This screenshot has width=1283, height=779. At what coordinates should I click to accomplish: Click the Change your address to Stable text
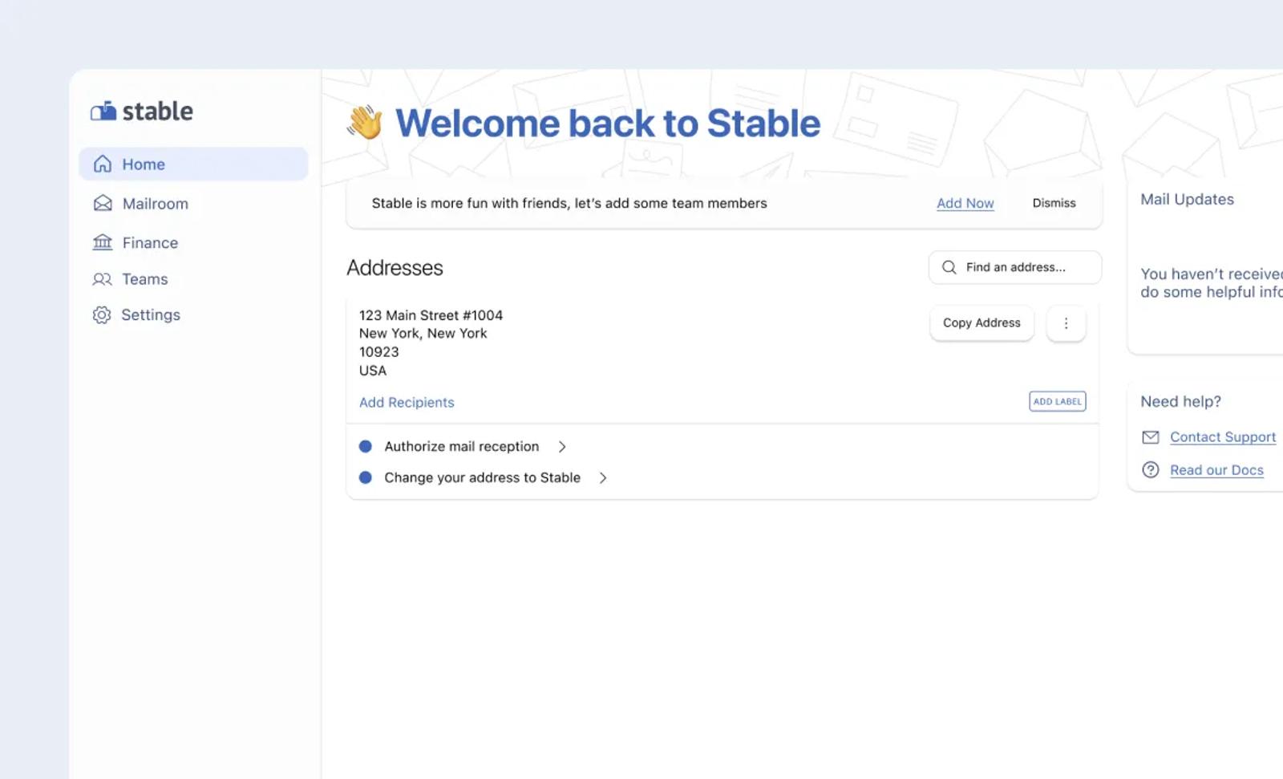(482, 477)
